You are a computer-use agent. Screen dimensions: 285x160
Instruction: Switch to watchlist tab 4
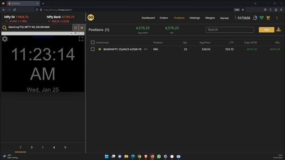[x=54, y=147]
